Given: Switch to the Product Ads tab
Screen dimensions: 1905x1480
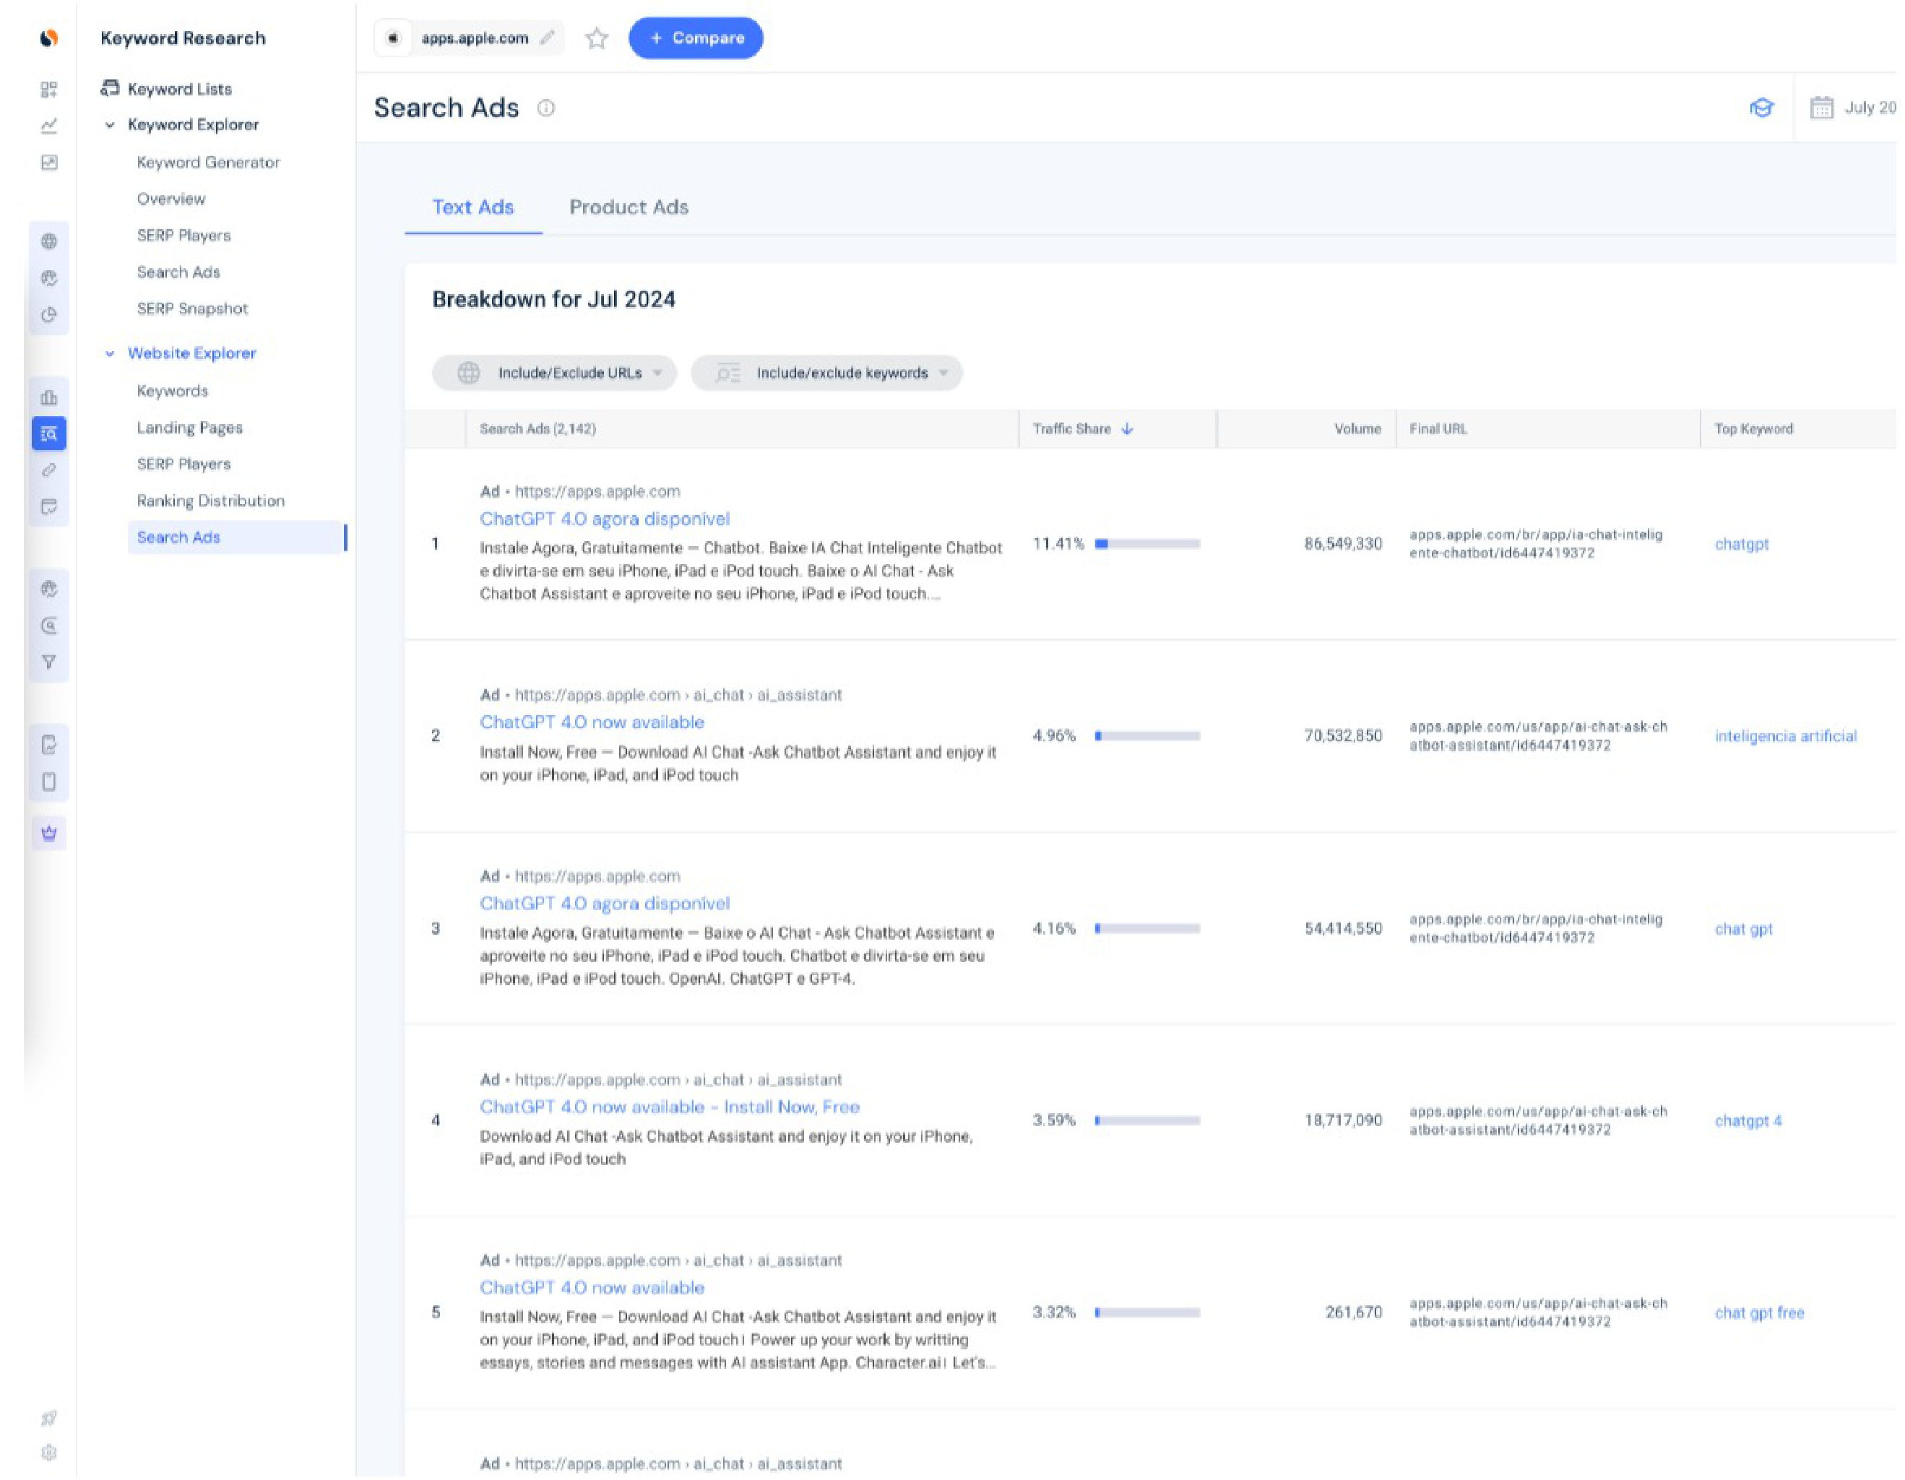Looking at the screenshot, I should point(629,207).
